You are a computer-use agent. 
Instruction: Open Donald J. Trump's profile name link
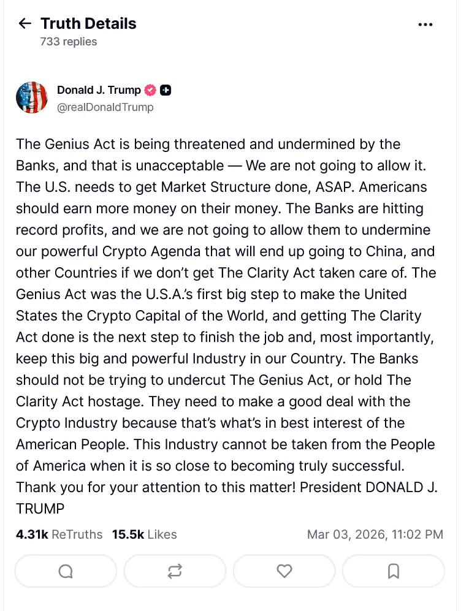99,90
